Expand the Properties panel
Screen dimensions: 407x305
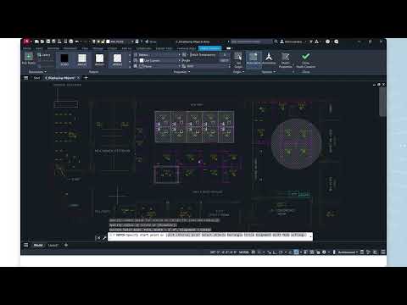coord(181,72)
